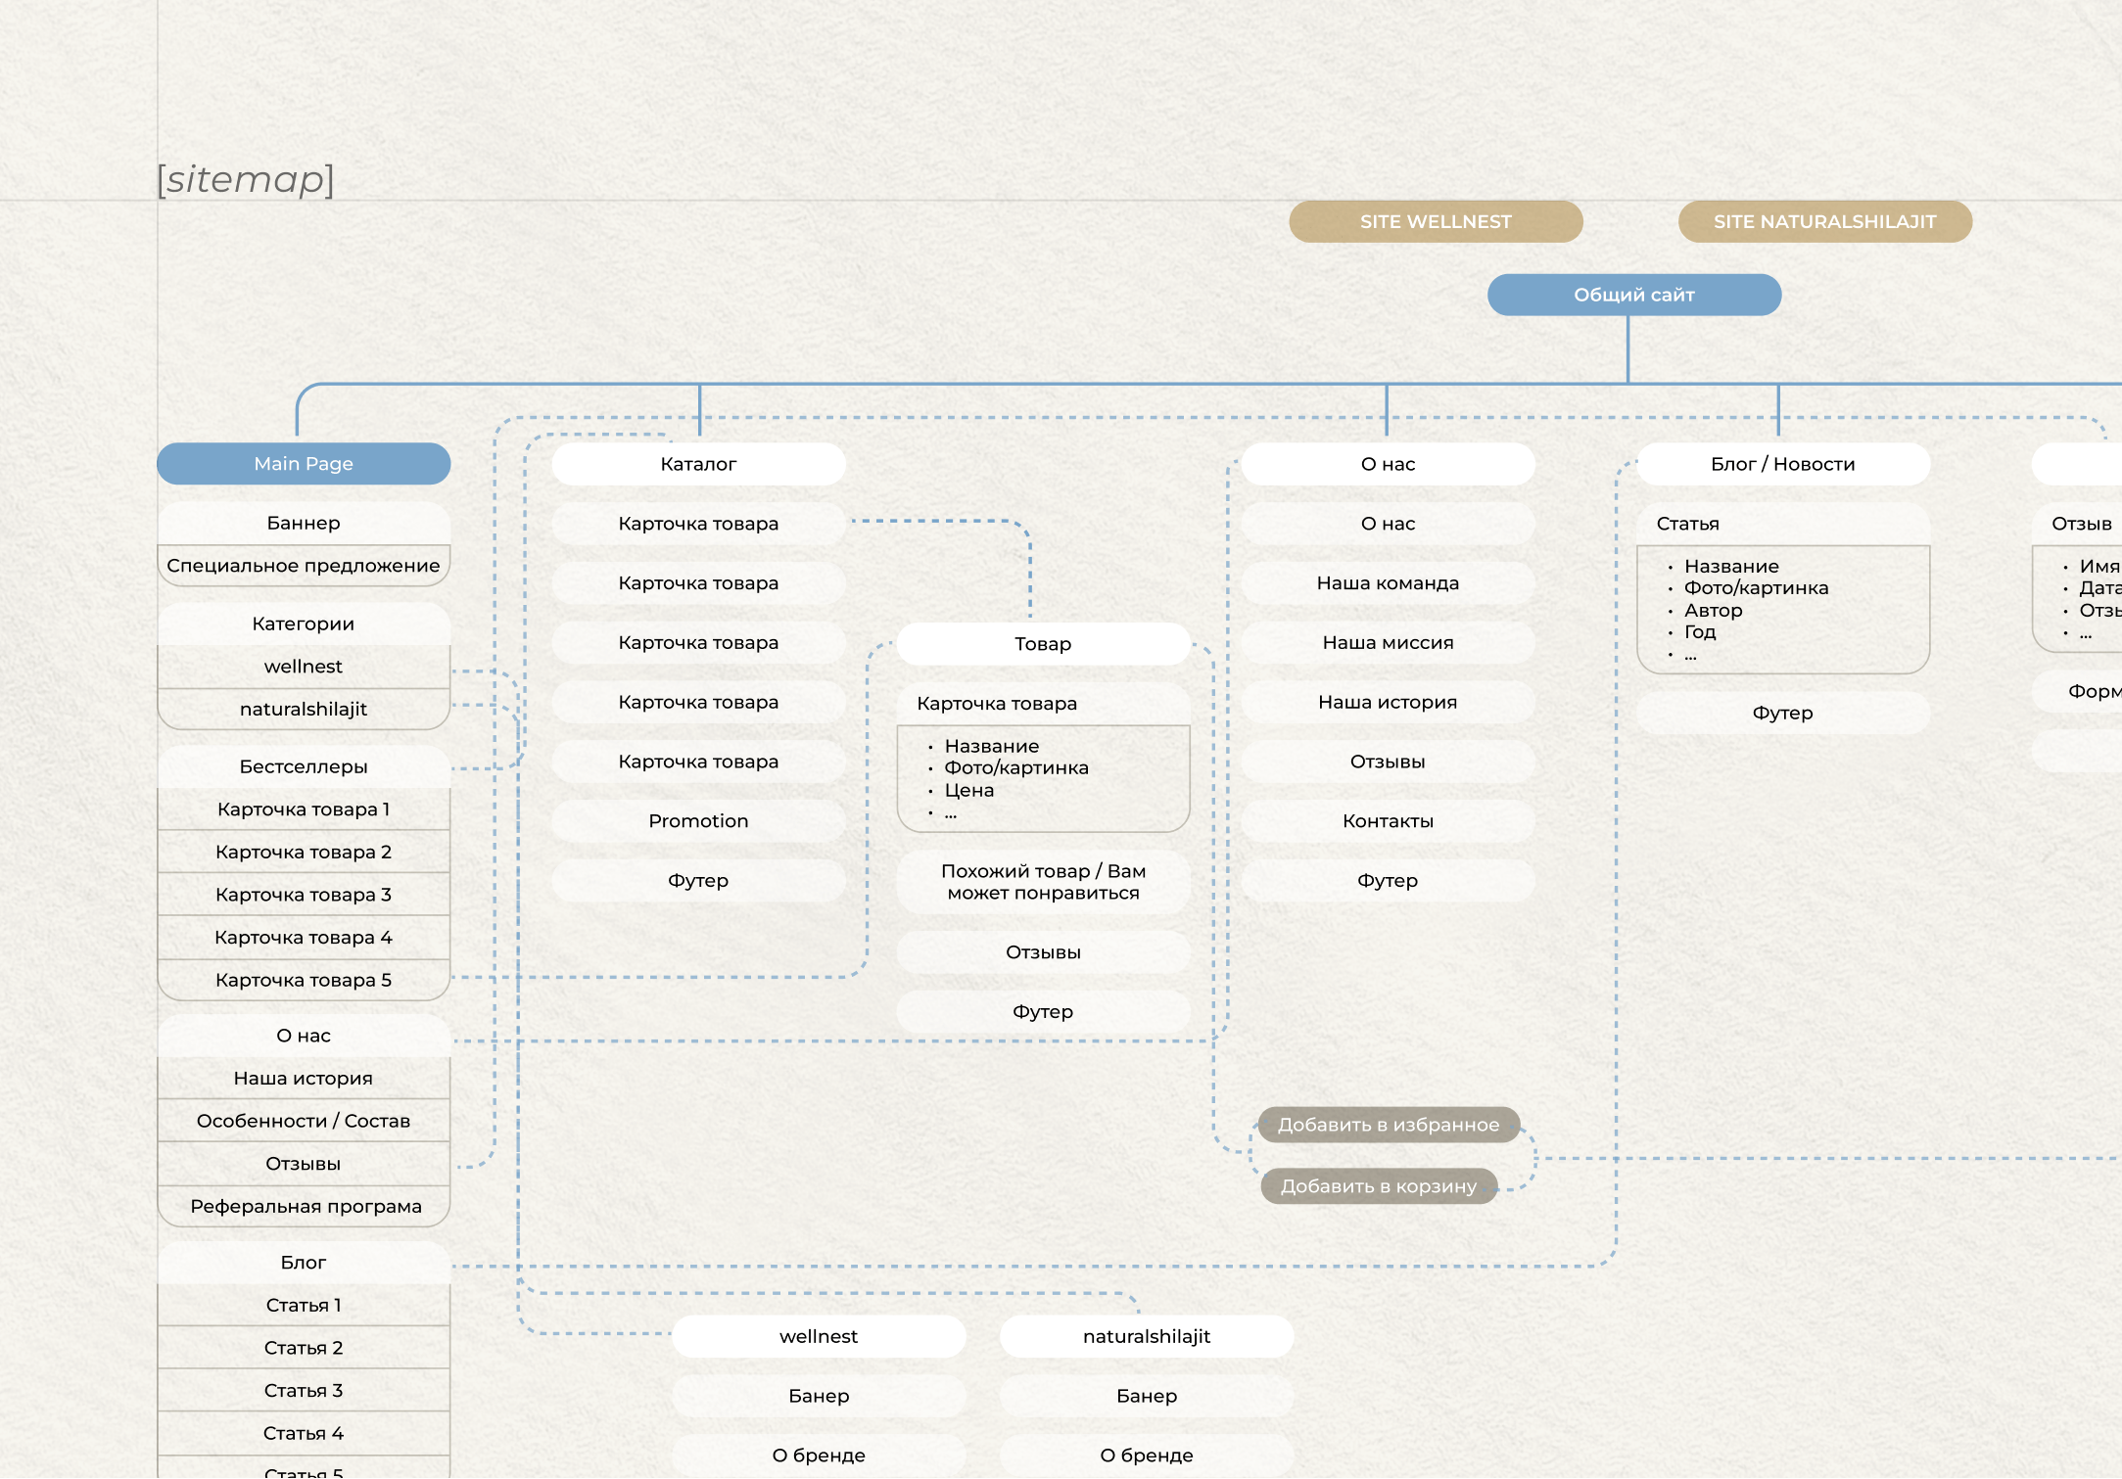Select the Общий сайт root node

tap(1633, 295)
